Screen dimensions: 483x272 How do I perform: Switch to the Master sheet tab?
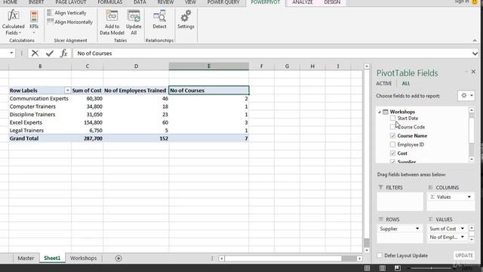point(26,258)
